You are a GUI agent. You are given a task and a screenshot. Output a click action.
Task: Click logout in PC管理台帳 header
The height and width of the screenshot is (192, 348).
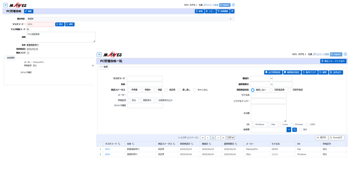click(225, 5)
